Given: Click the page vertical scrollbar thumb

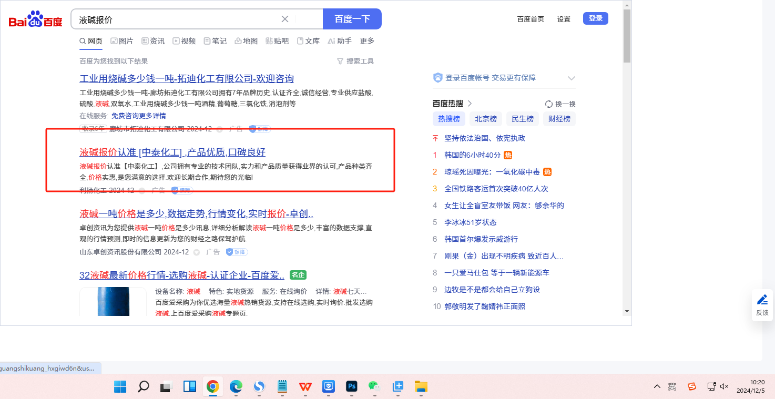Looking at the screenshot, I should coord(627,37).
